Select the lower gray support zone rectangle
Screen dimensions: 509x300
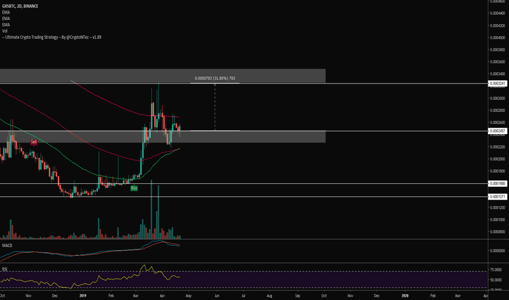(x=163, y=137)
